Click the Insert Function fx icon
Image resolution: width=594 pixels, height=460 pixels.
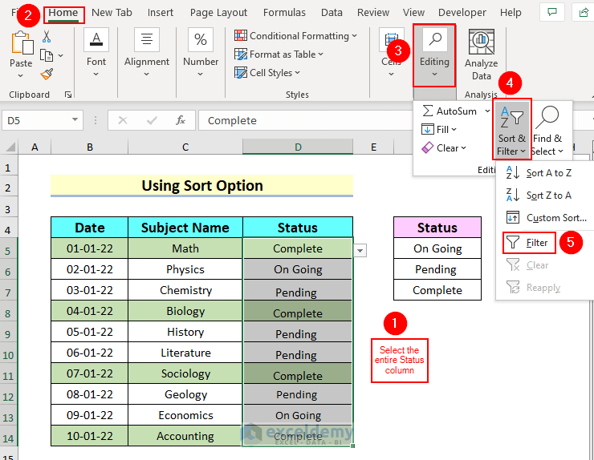click(x=181, y=120)
